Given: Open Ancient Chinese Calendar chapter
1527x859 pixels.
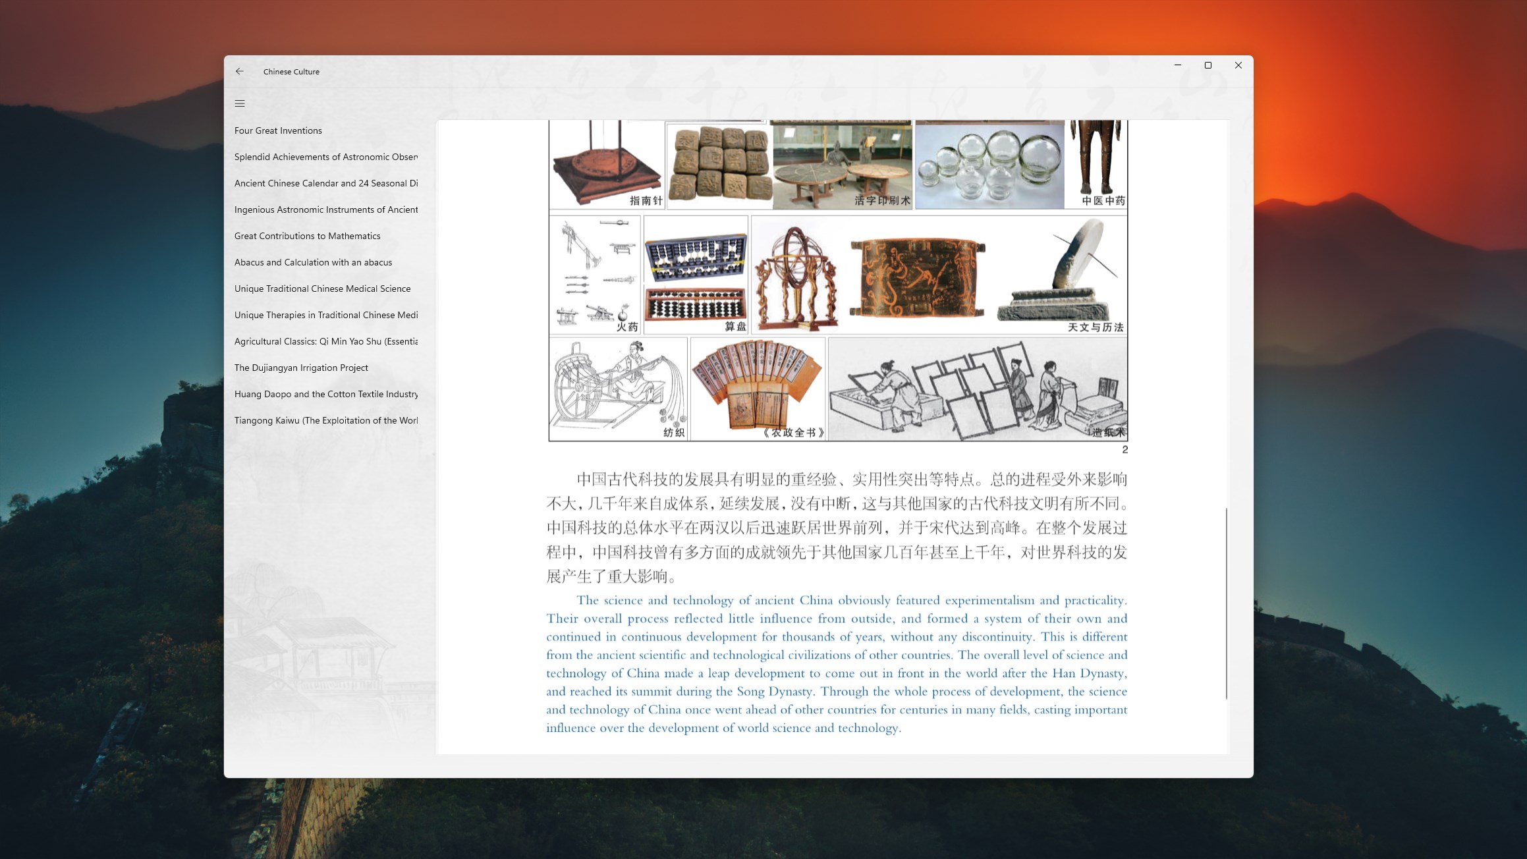Looking at the screenshot, I should coord(326,183).
